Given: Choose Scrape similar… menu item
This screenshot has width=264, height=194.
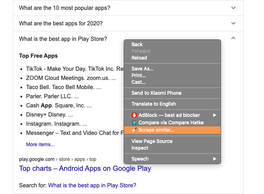Looking at the screenshot, I should [172, 130].
